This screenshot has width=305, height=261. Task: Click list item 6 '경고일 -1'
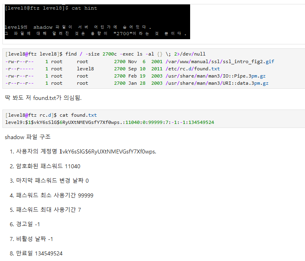click(25, 224)
